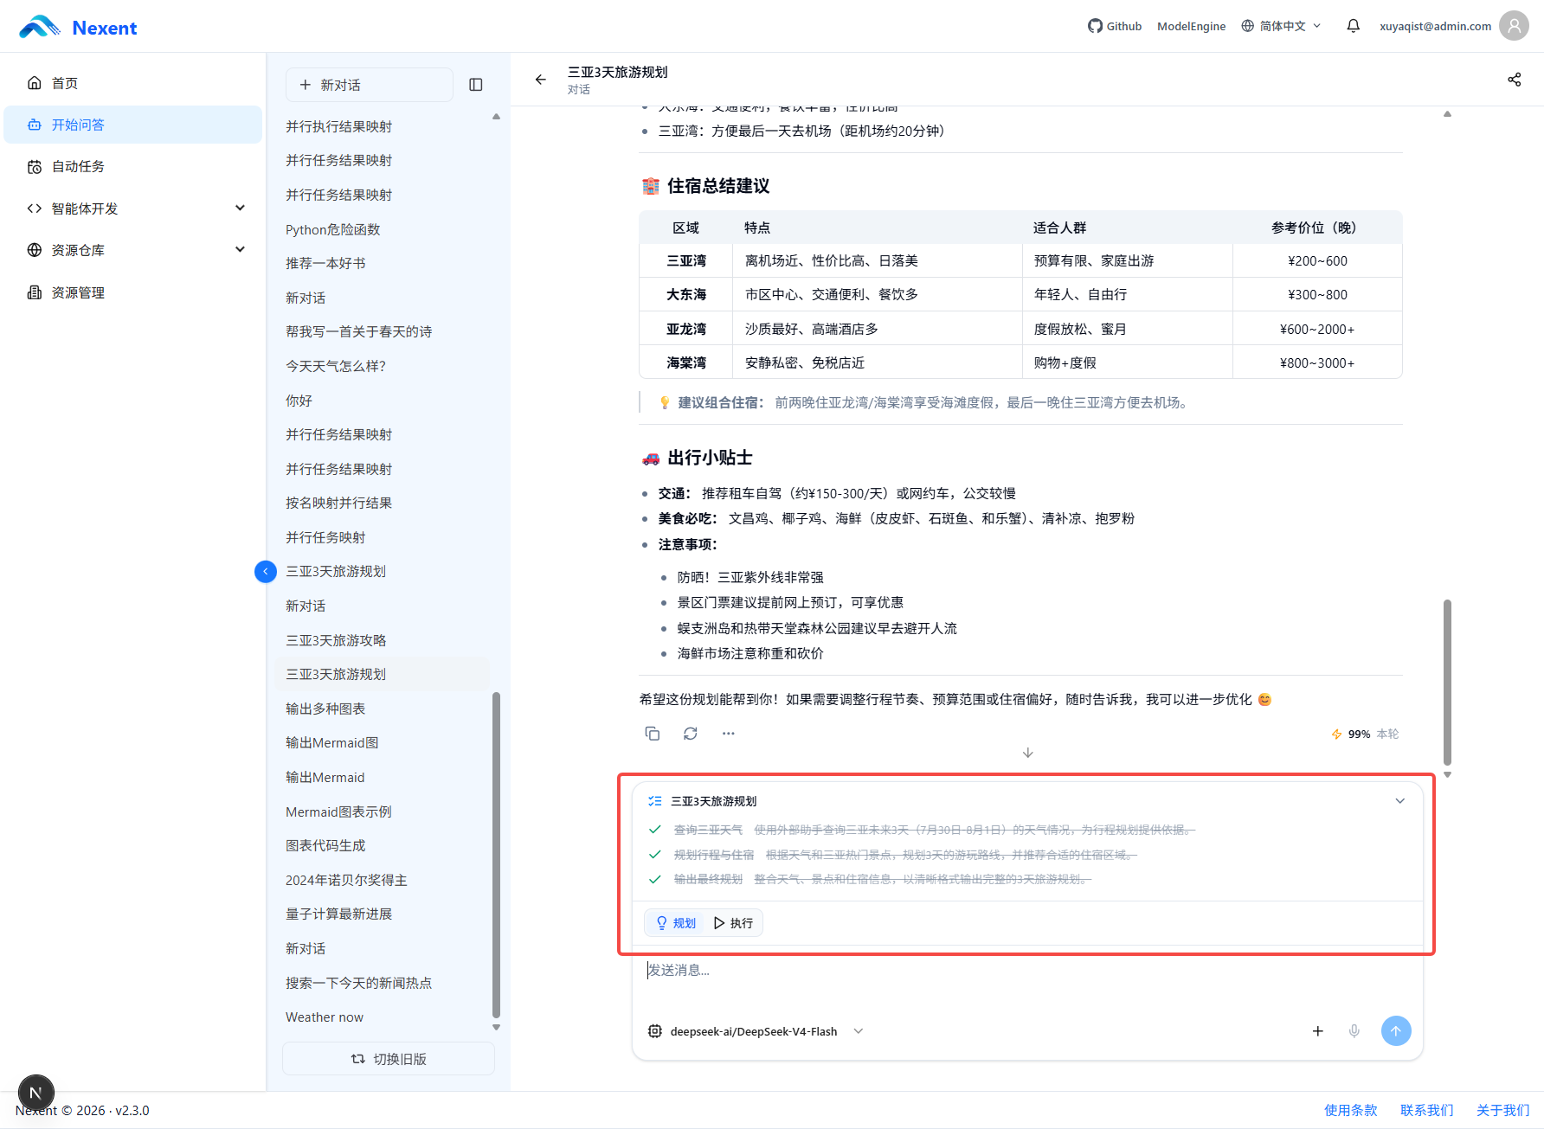Open the 并行任务映射 conversation
This screenshot has height=1129, width=1544.
[382, 537]
